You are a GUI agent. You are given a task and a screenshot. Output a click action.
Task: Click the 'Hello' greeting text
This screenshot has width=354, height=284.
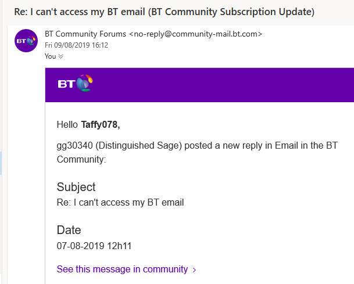[67, 124]
